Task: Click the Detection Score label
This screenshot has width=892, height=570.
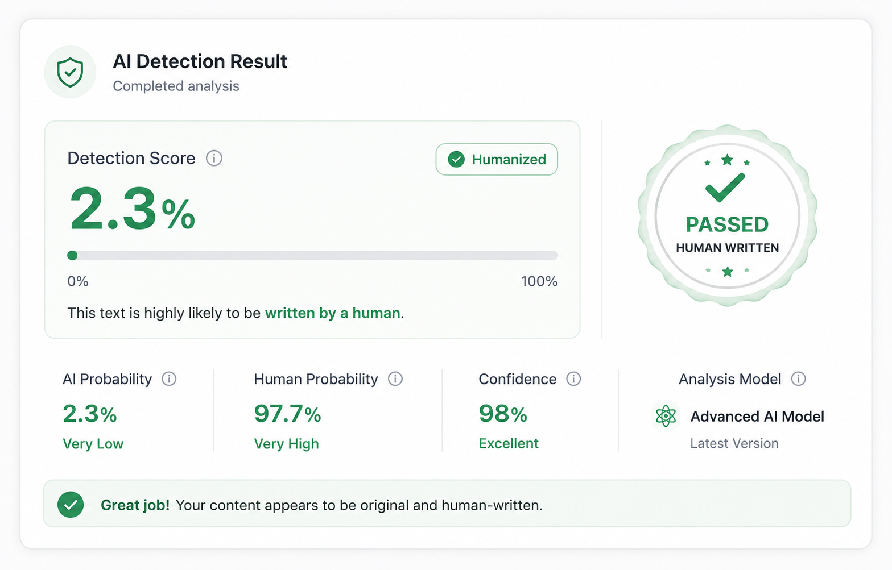Action: tap(131, 158)
